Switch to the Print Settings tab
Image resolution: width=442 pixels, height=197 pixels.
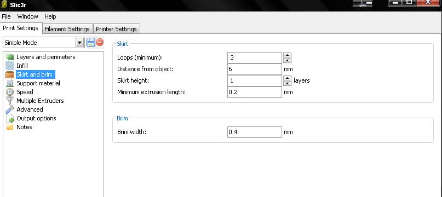[21, 28]
